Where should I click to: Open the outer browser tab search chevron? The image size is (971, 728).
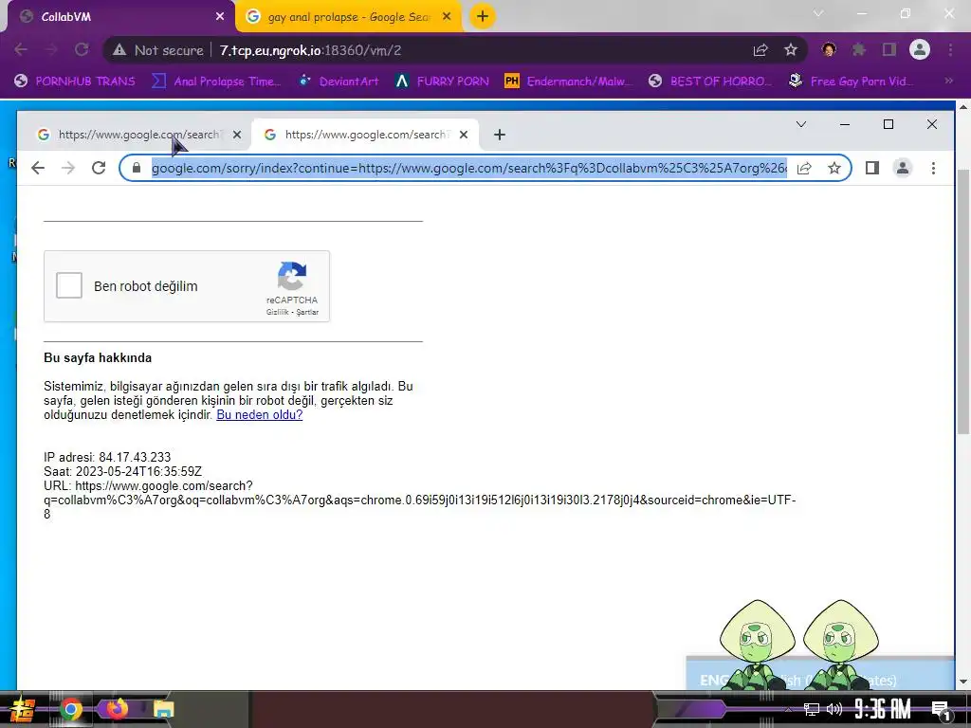coord(818,13)
